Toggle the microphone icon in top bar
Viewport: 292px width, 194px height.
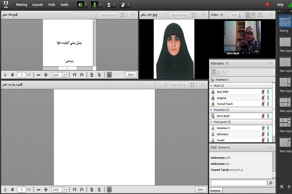[94, 5]
